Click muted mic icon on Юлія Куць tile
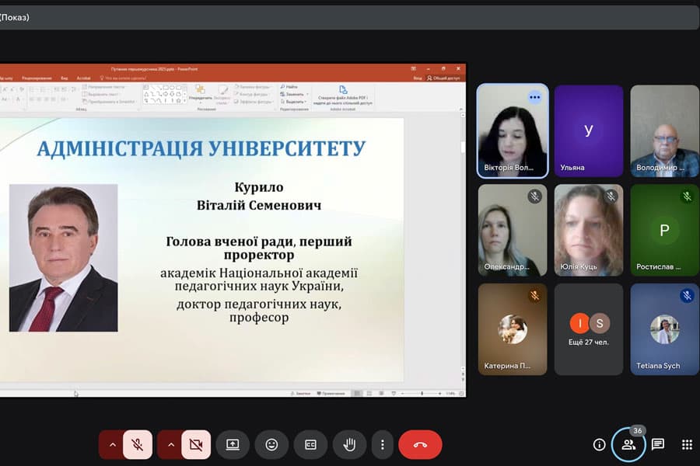 tap(611, 196)
